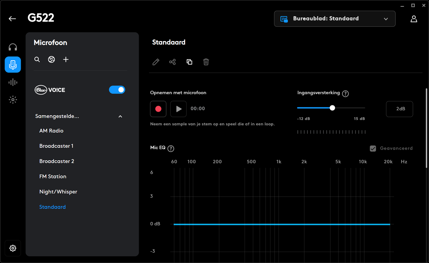Add a new microphone preset
The image size is (429, 263).
[66, 60]
